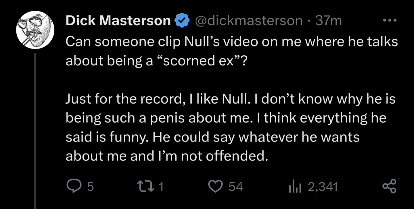Click the retweet count of 1
Image resolution: width=414 pixels, height=209 pixels.
pos(161,187)
